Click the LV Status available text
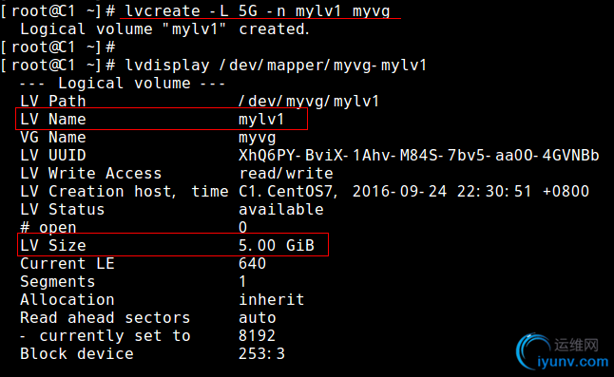This screenshot has width=614, height=377. [x=281, y=210]
